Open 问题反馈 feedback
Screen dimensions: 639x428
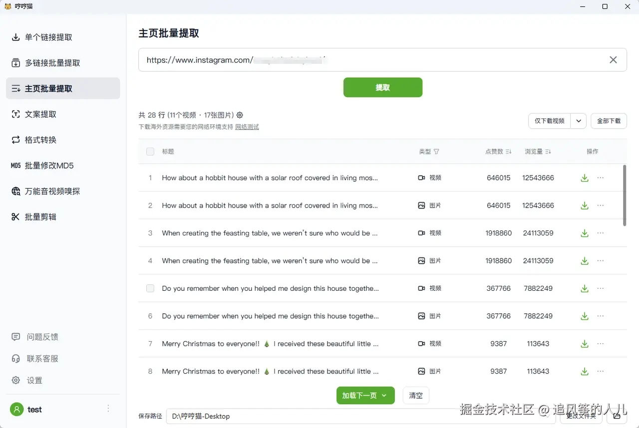(35, 337)
